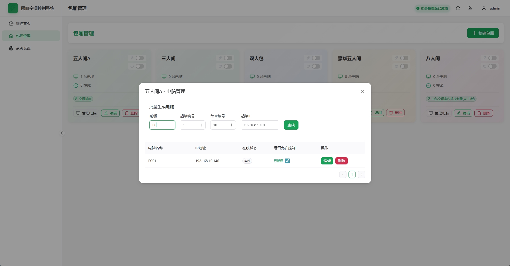Click the 空调插座 device tag on 五人间A
Screen dimensions: 510x266
tap(83, 99)
